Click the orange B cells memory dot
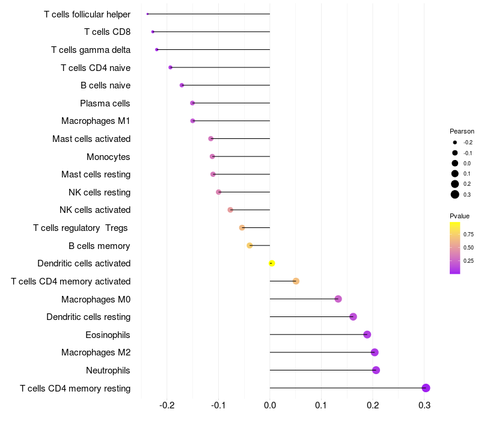 (x=250, y=245)
